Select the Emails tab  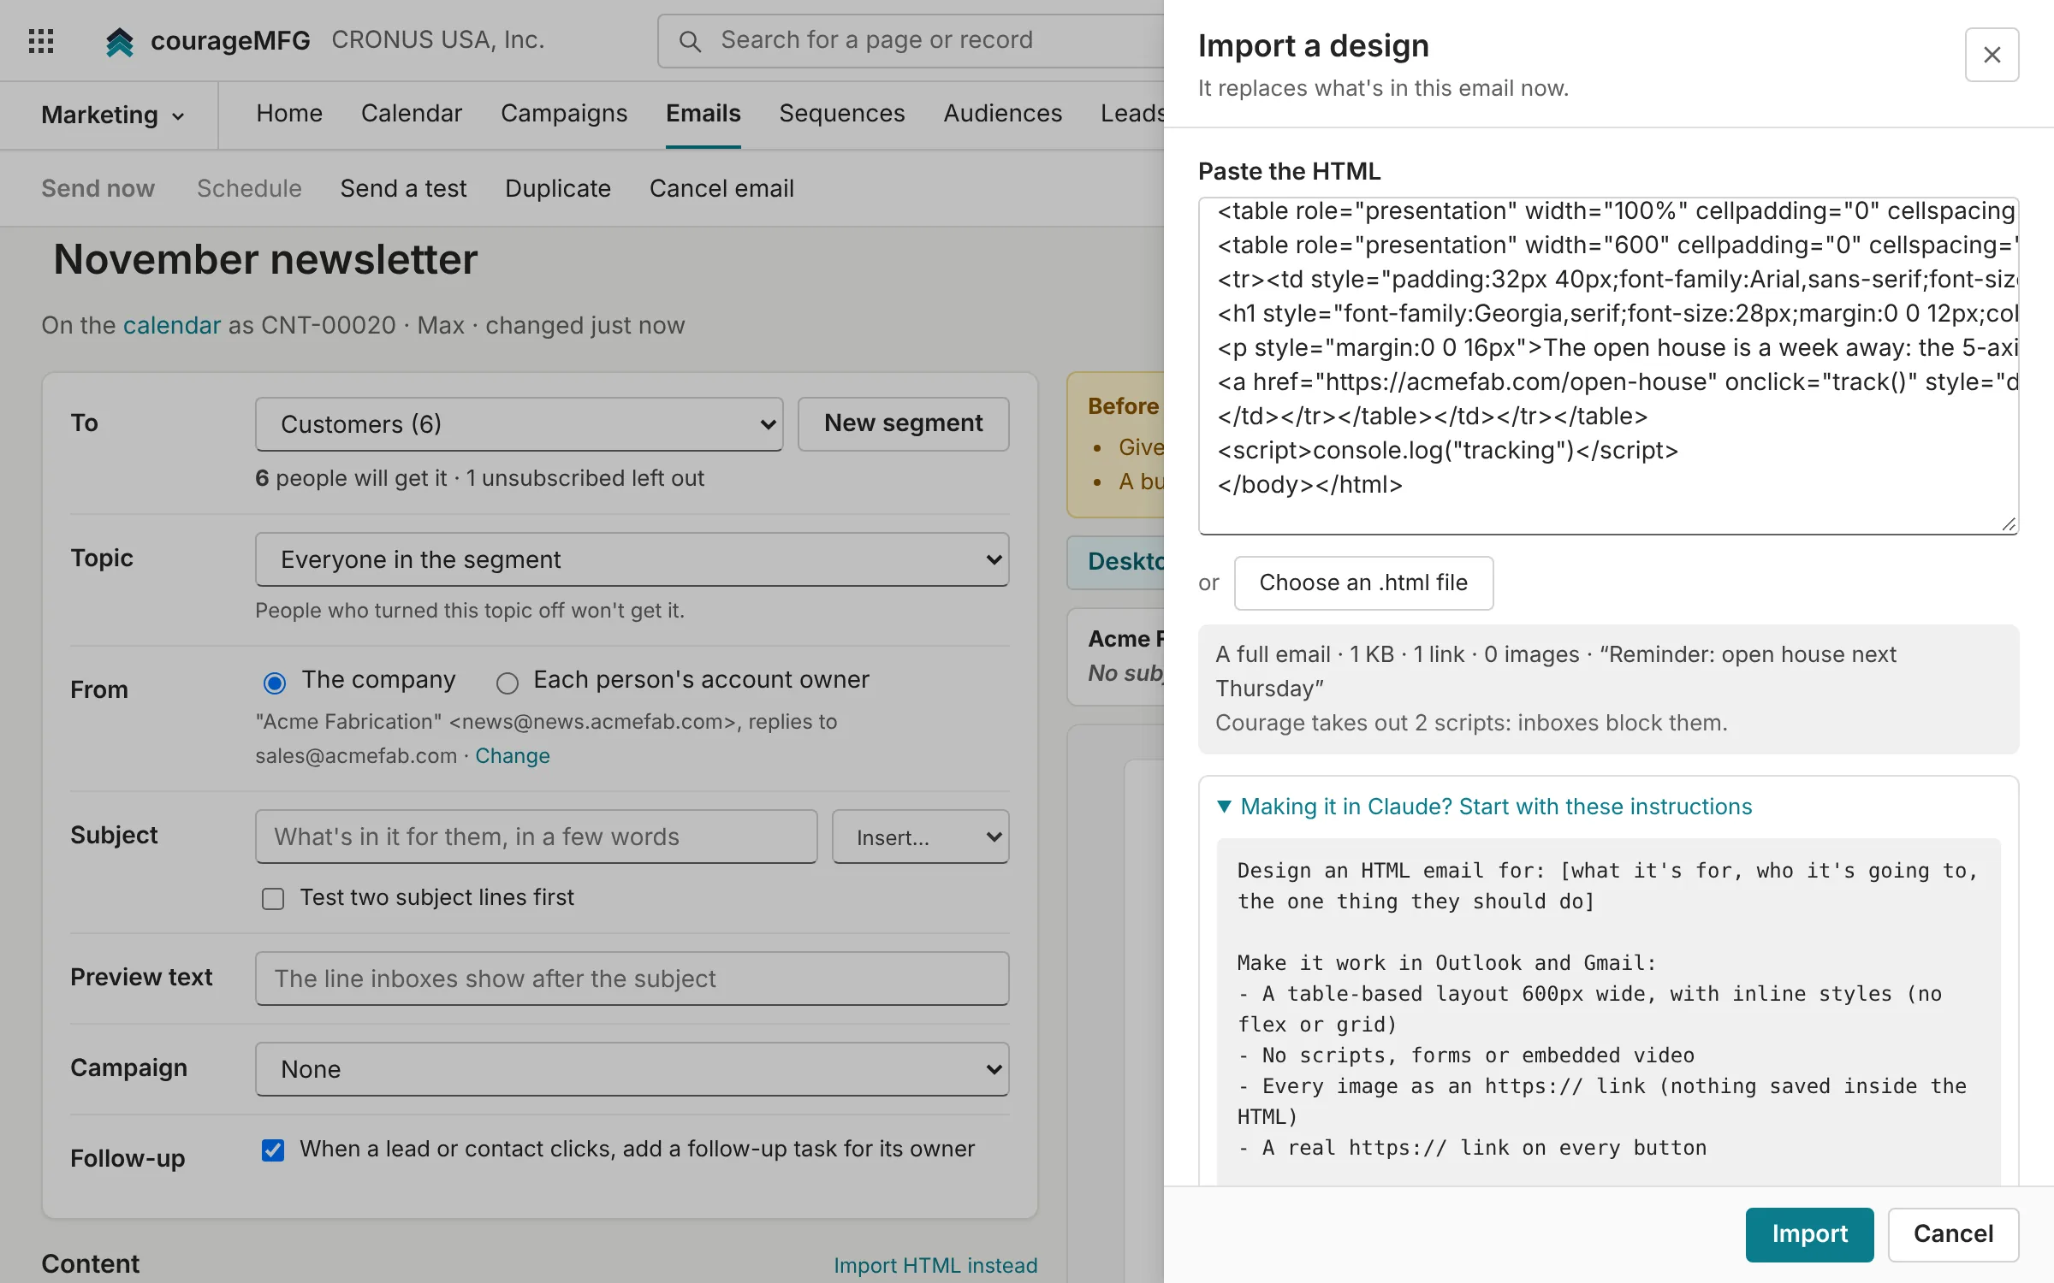703,113
